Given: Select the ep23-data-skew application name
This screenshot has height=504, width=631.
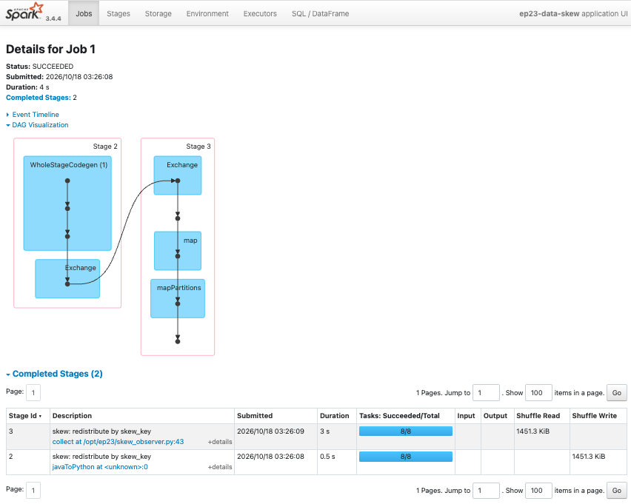Looking at the screenshot, I should 550,13.
